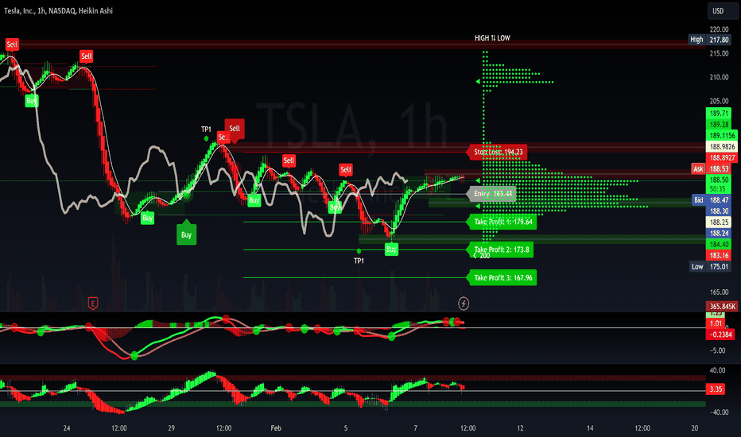Click the 189.1156 price tag

[722, 136]
